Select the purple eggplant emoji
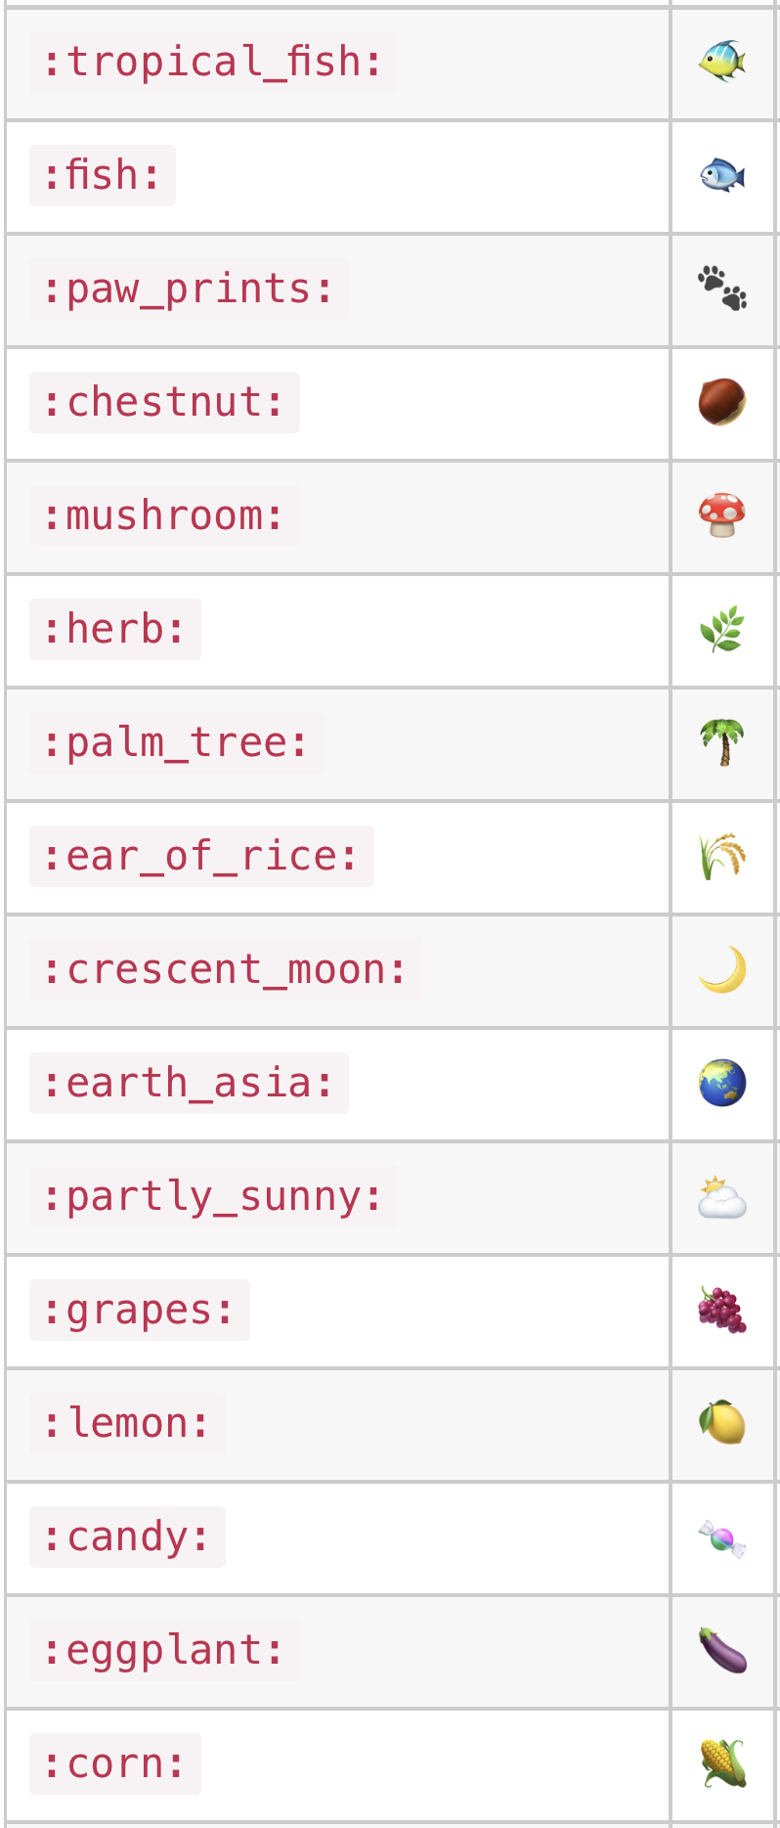Image resolution: width=780 pixels, height=1828 pixels. pos(722,1650)
